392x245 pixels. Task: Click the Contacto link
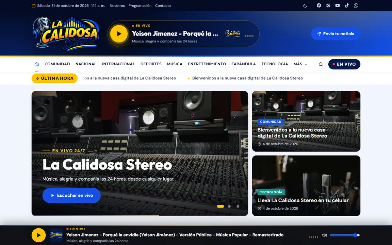click(163, 6)
